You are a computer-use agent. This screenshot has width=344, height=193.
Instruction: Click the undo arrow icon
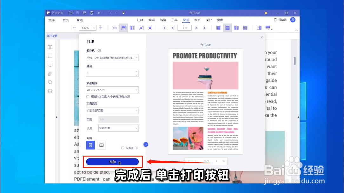[x=109, y=13]
